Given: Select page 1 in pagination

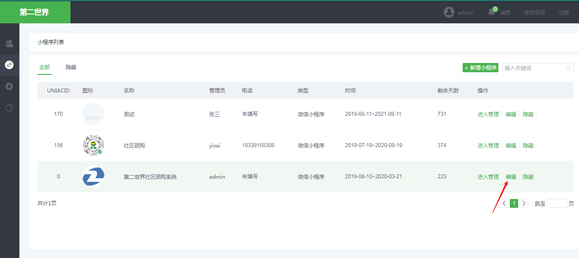Looking at the screenshot, I should (514, 203).
